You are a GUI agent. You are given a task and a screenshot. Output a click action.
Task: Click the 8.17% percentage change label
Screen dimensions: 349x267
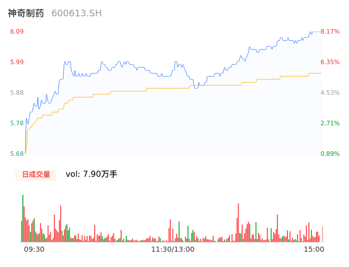[330, 32]
